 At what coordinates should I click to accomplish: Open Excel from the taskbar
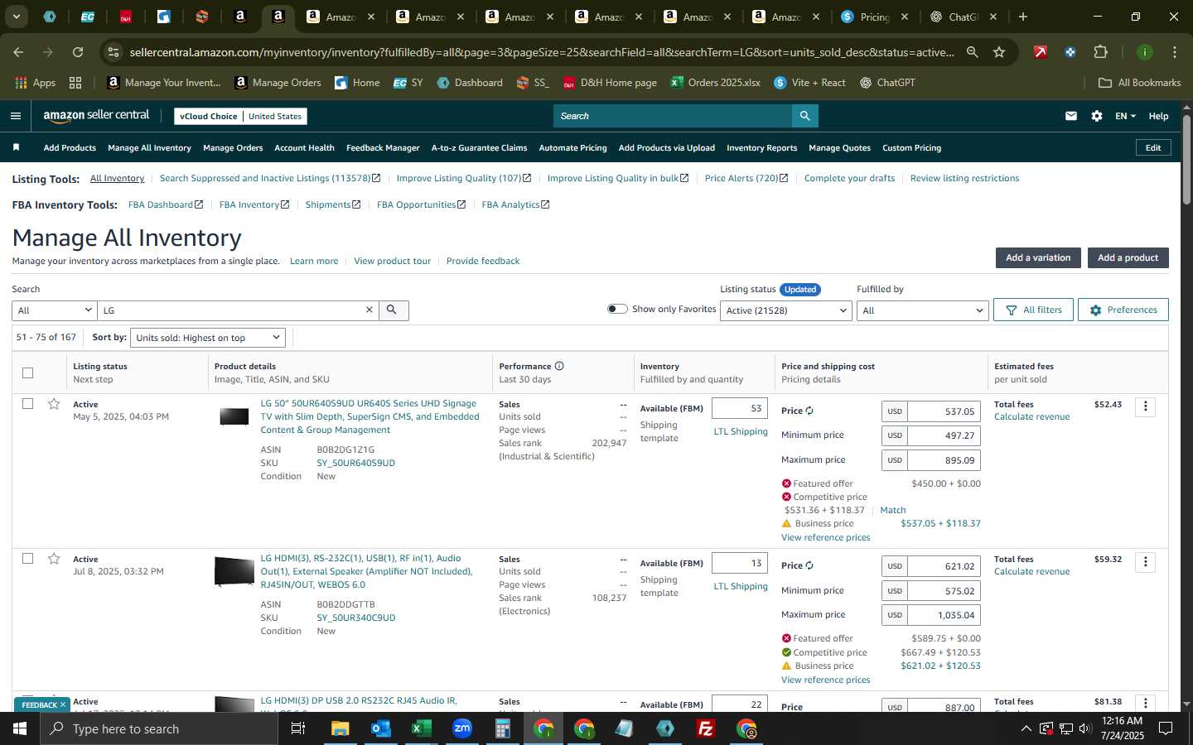tap(421, 728)
